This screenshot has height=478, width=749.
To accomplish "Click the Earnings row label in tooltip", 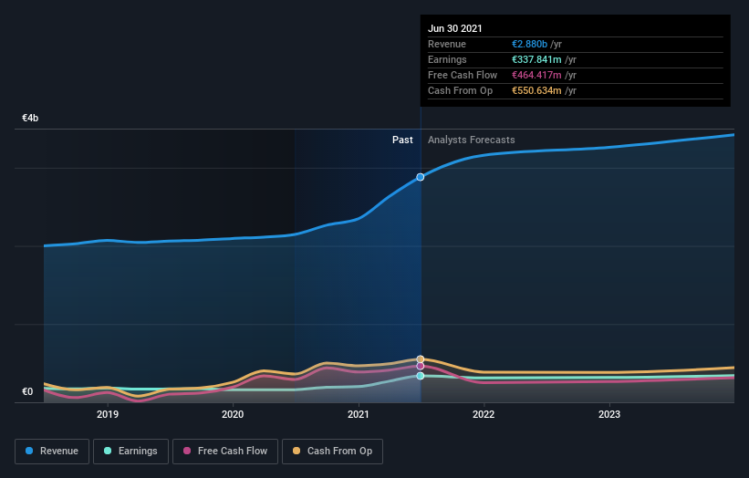I will (447, 59).
